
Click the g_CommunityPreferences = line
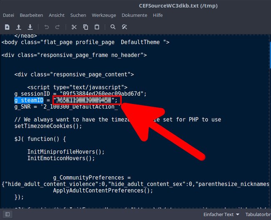point(92,178)
